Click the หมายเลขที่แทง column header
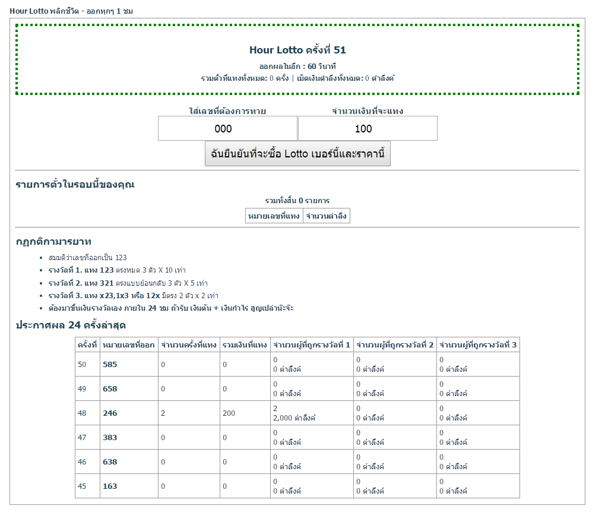Viewport: 602px width, 512px height. (274, 216)
